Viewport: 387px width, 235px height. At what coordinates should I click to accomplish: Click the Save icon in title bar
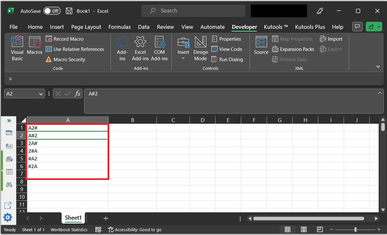69,11
